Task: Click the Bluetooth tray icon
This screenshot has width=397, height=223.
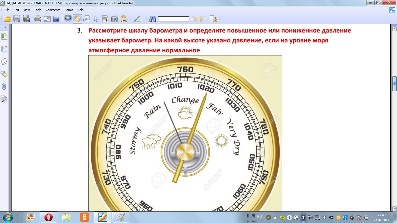Action: coord(303,217)
